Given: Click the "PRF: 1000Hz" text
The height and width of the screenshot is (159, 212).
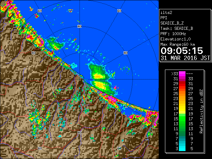Looking at the screenshot, I should (173, 34).
